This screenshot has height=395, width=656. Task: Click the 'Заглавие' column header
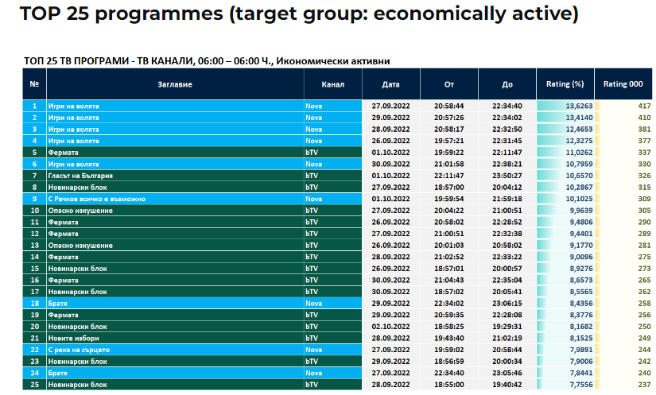click(x=174, y=84)
